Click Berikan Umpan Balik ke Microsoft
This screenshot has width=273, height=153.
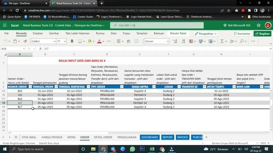pos(230,143)
